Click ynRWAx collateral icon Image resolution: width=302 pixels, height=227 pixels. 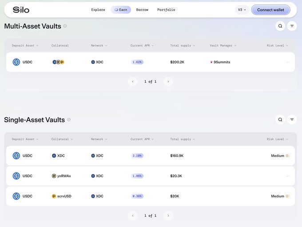pos(54,176)
